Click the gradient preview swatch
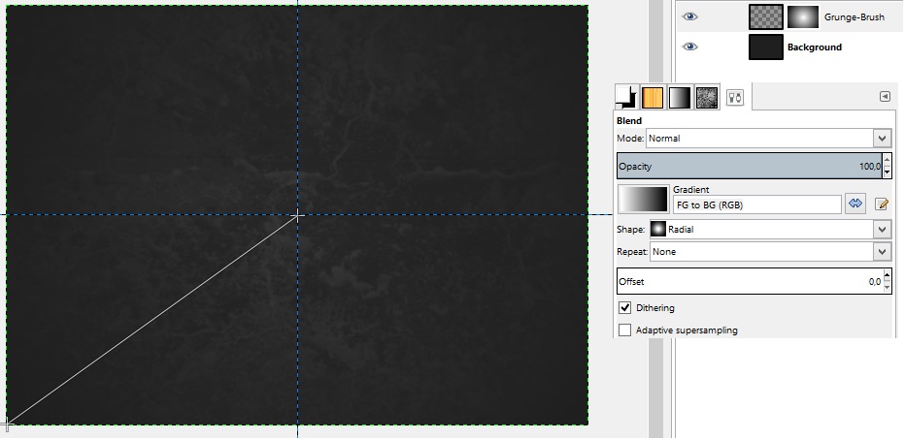The image size is (905, 440). coord(643,199)
